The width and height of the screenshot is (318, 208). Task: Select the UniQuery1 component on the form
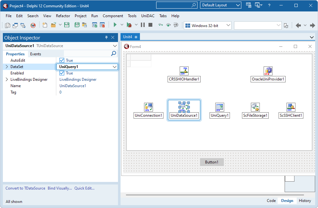pyautogui.click(x=219, y=107)
